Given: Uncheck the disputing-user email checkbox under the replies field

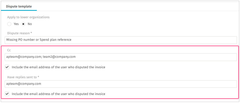Looking at the screenshot, I should pyautogui.click(x=7, y=94).
